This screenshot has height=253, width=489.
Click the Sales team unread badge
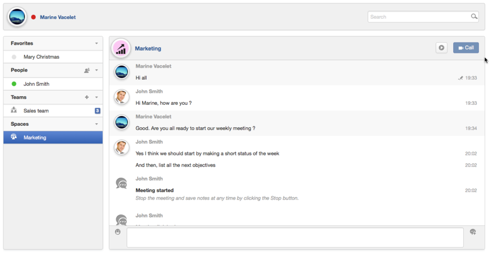pyautogui.click(x=97, y=111)
